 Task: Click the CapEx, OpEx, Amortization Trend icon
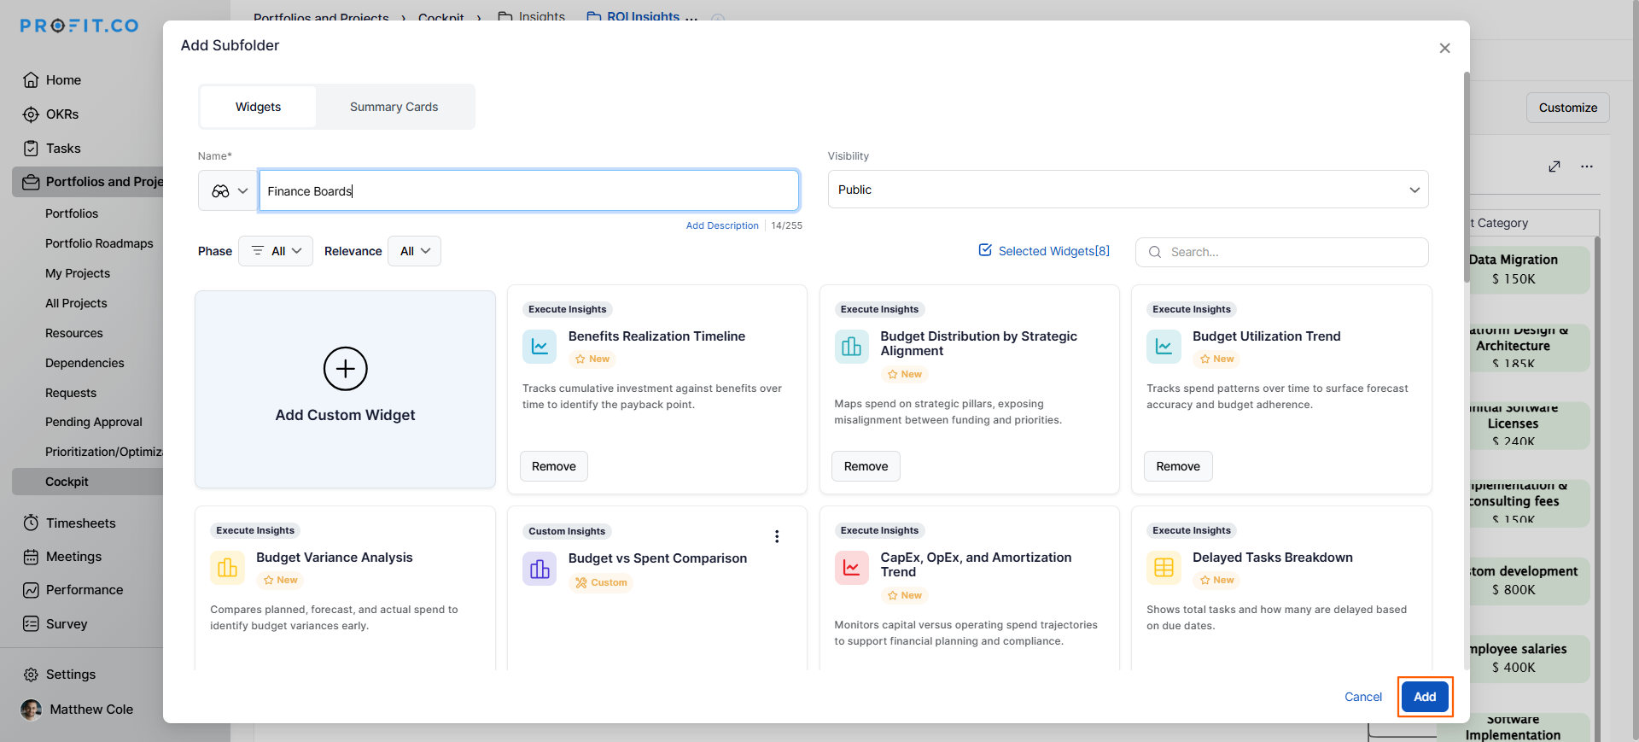click(x=851, y=568)
